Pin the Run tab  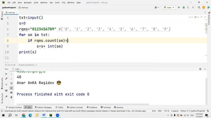point(6,96)
